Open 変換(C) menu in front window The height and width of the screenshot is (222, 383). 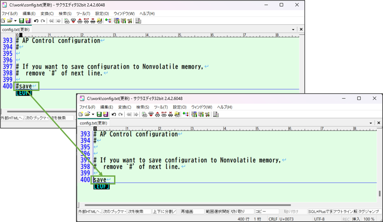tap(124, 107)
